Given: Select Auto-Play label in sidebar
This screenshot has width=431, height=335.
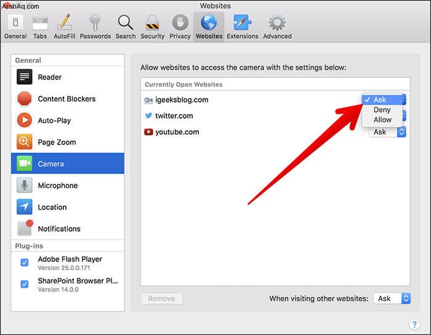Looking at the screenshot, I should click(x=54, y=120).
